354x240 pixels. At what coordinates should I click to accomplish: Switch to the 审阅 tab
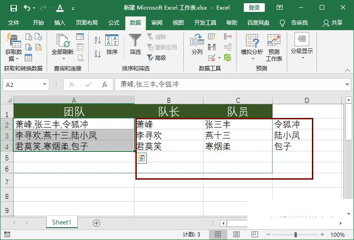tap(157, 22)
